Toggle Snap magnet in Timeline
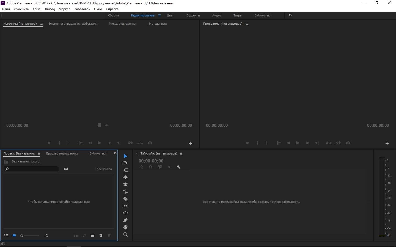 click(150, 167)
